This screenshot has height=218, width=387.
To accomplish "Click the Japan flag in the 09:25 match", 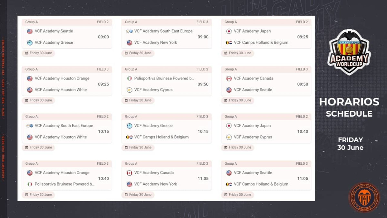I will tap(229, 31).
